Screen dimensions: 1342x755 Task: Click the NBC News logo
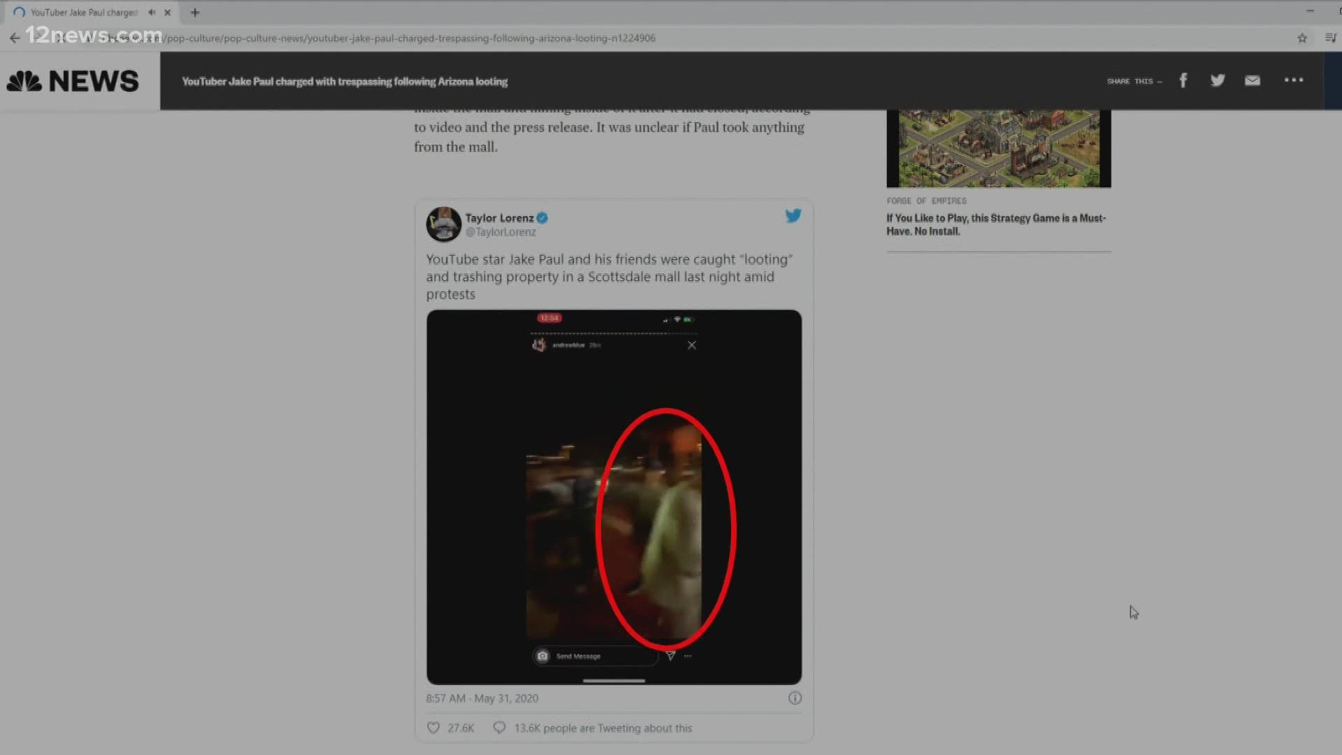(73, 81)
